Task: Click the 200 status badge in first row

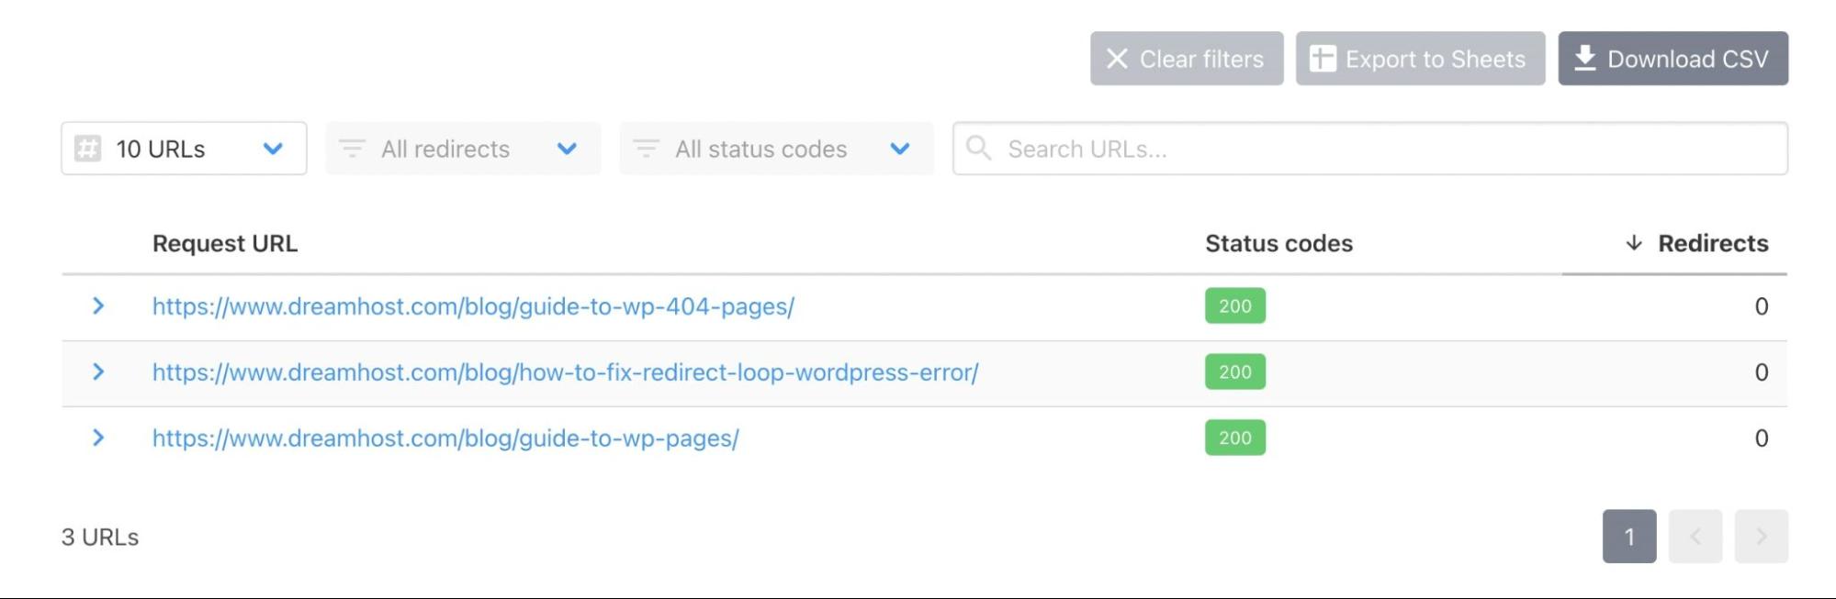Action: pos(1234,306)
